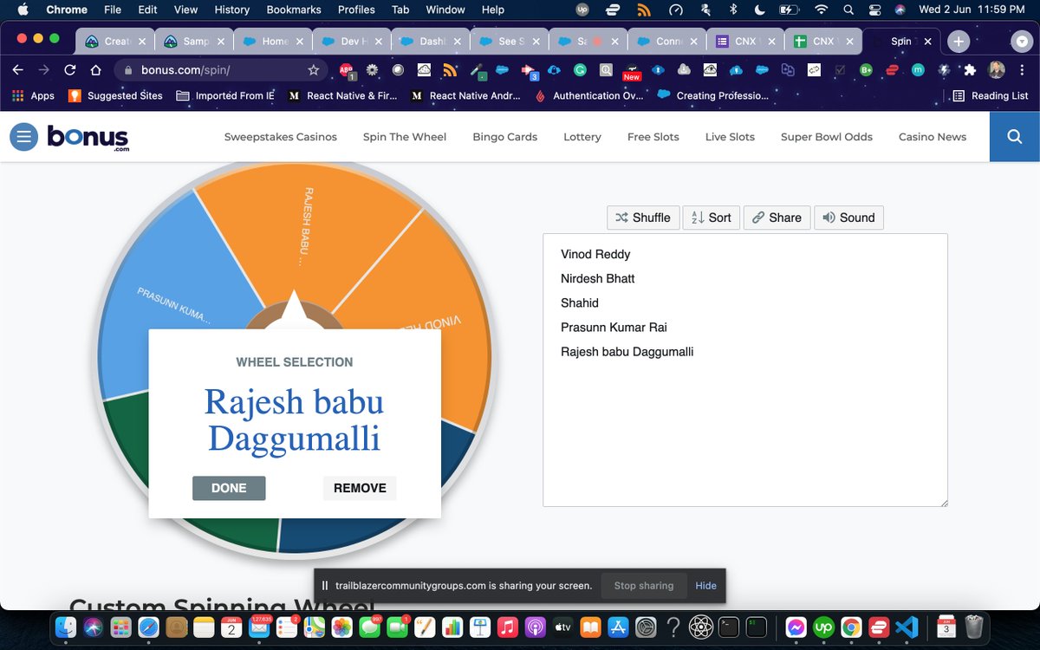Click the magnifier search icon on the navbar

1014,136
